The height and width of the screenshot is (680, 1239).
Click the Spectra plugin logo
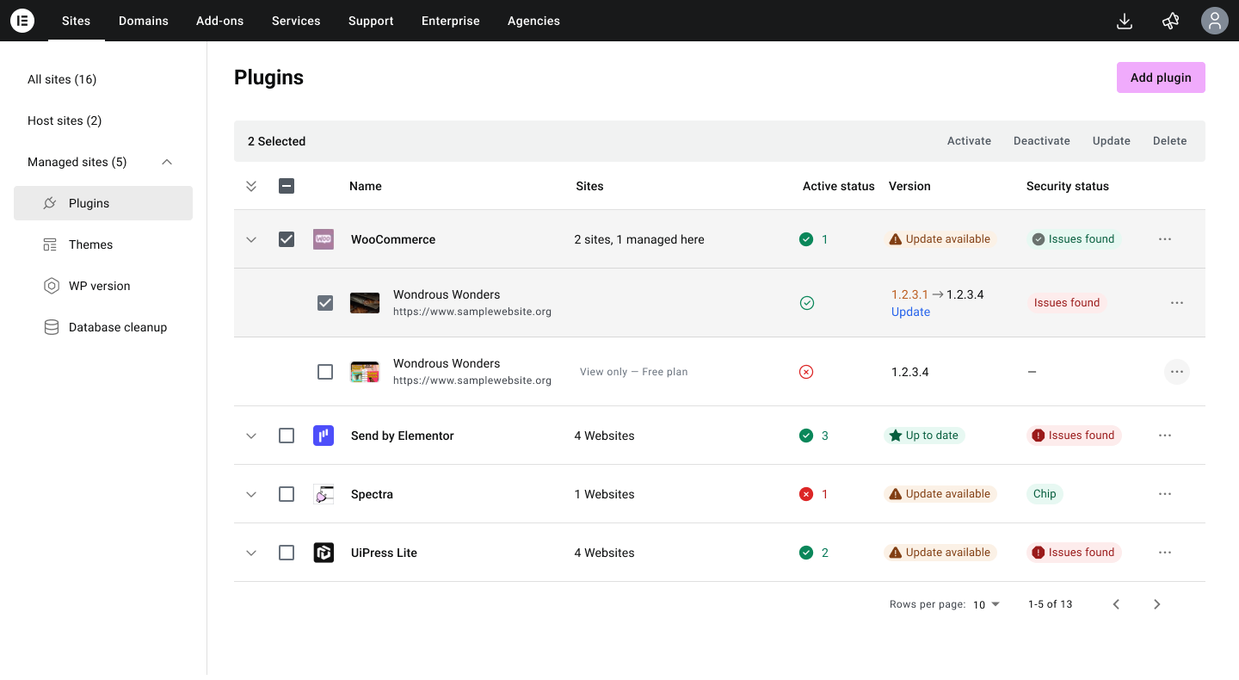pos(324,494)
